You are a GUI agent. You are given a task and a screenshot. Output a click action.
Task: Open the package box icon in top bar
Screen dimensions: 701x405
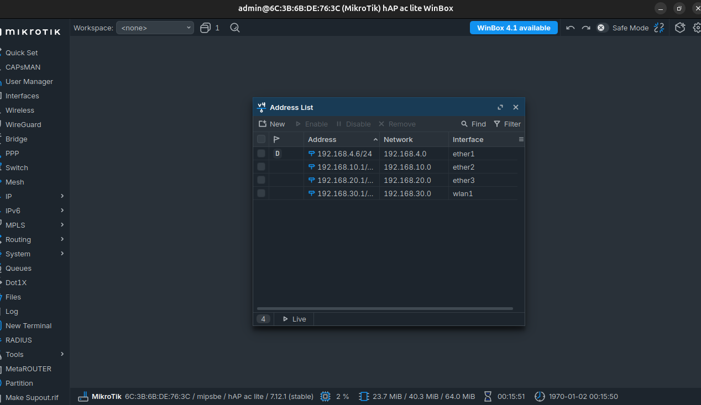click(x=681, y=28)
